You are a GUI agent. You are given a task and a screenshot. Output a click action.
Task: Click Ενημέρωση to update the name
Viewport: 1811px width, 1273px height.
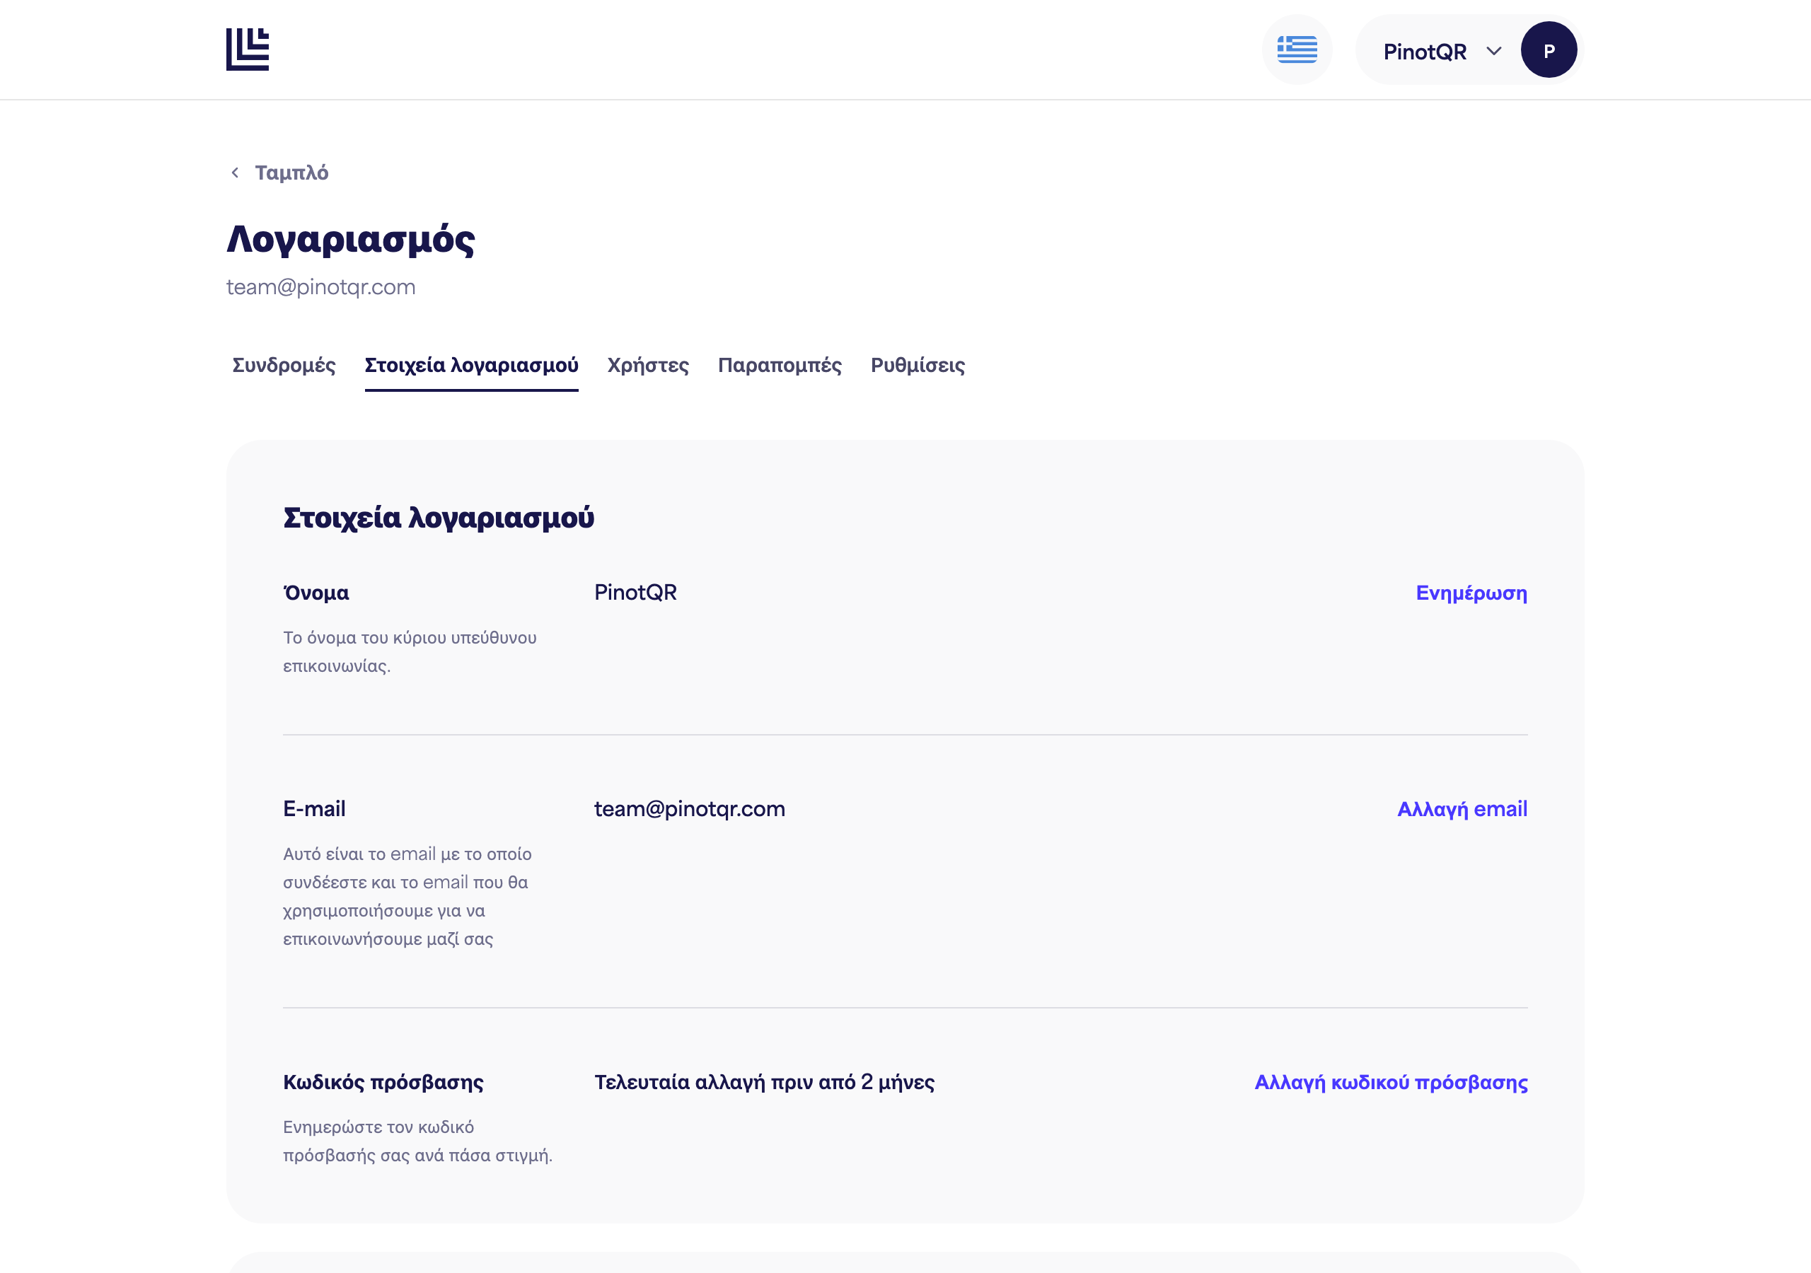[x=1471, y=593]
